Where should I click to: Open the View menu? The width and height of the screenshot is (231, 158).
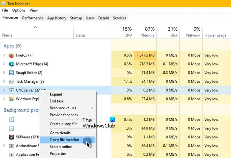34,10
